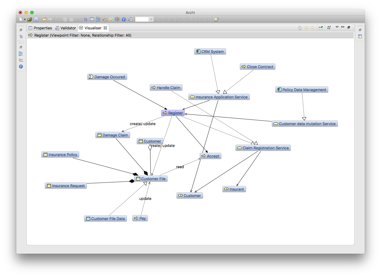Select the yellow Customer business object node
Viewport: 381px width, 277px height.
[150, 141]
